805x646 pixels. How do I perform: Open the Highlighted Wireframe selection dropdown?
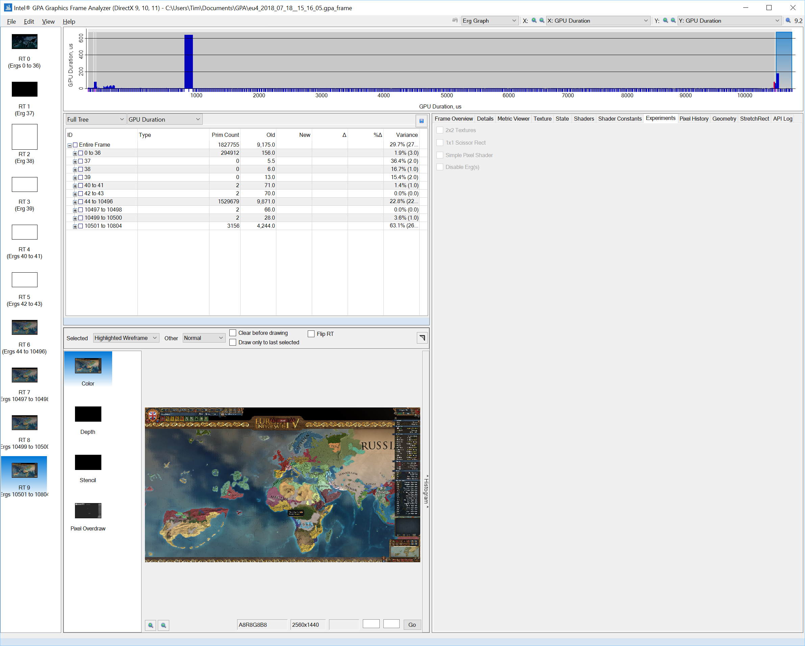[126, 338]
